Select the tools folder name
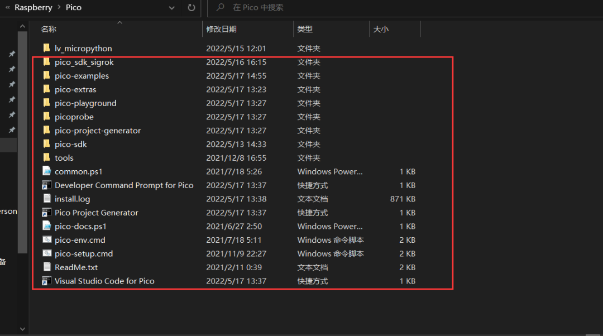This screenshot has width=603, height=336. 64,157
